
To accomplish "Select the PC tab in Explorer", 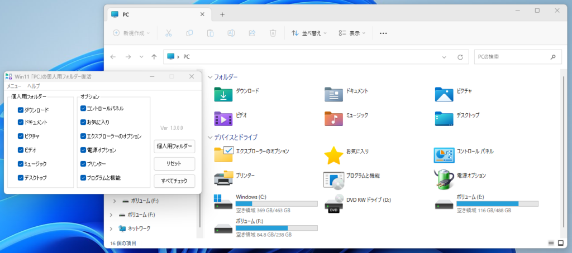I will tap(158, 14).
